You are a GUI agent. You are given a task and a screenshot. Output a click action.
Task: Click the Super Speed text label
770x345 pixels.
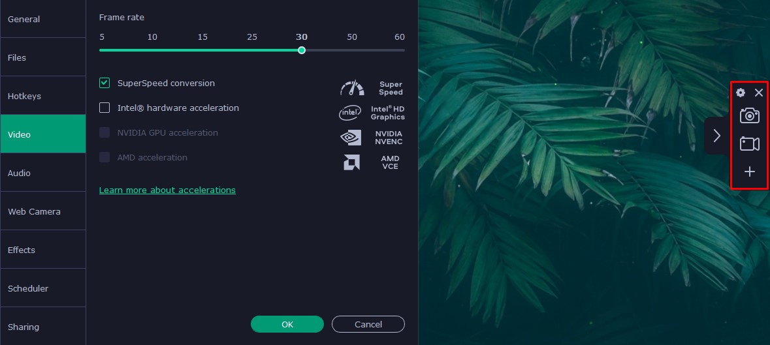[x=391, y=88]
